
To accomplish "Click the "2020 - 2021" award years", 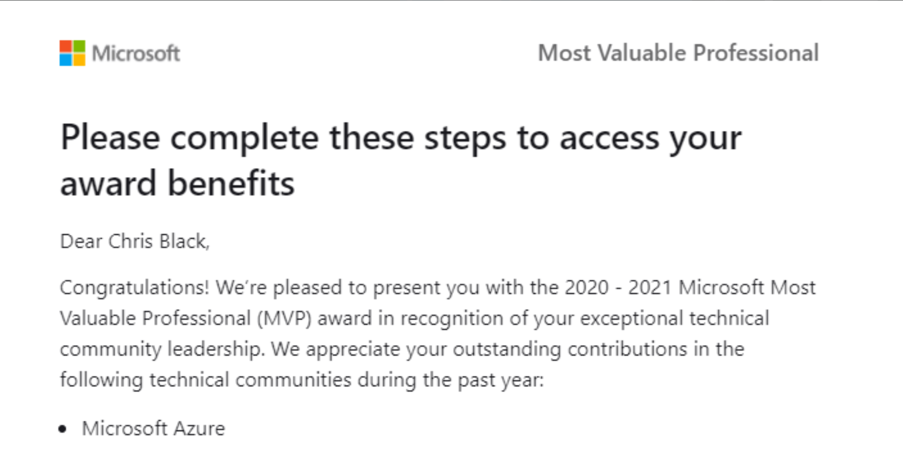I will (x=618, y=287).
